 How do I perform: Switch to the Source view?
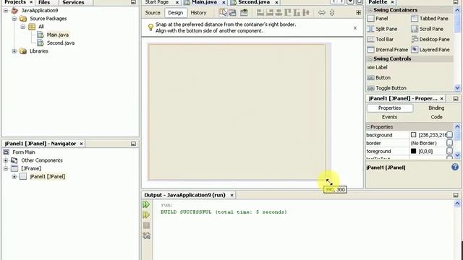coord(153,13)
